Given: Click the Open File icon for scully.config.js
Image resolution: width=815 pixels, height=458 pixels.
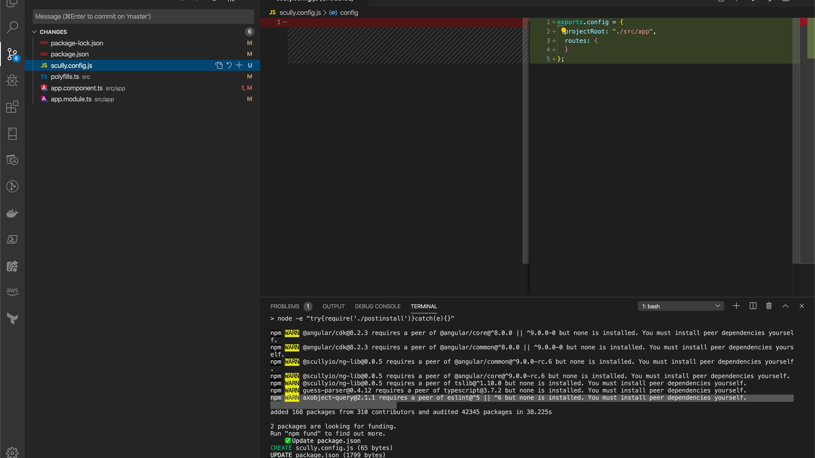Looking at the screenshot, I should coord(219,65).
